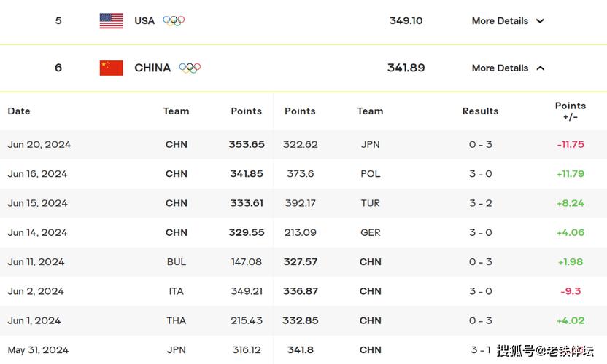607x364 pixels.
Task: Click the Points +/- column header
Action: tap(571, 111)
